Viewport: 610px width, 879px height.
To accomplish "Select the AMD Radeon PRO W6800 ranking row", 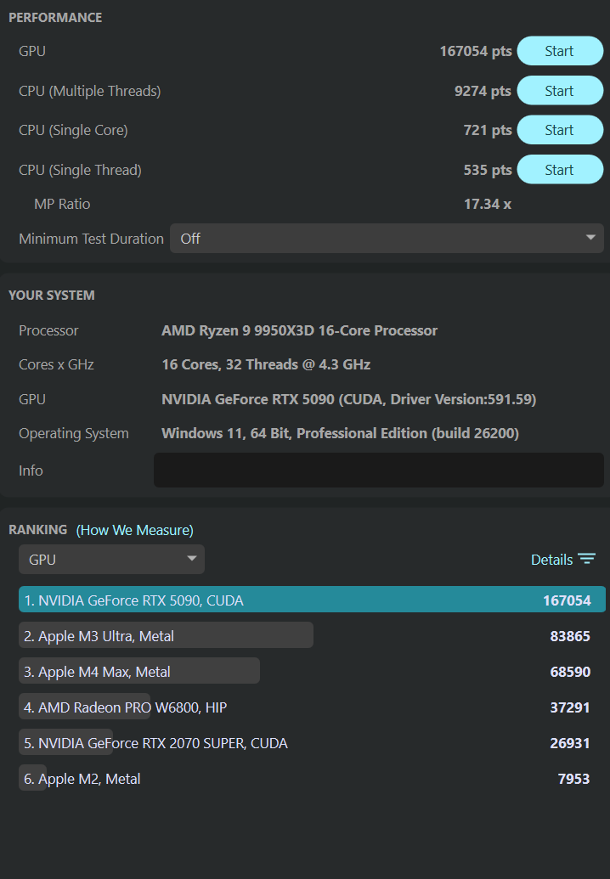I will tap(312, 707).
